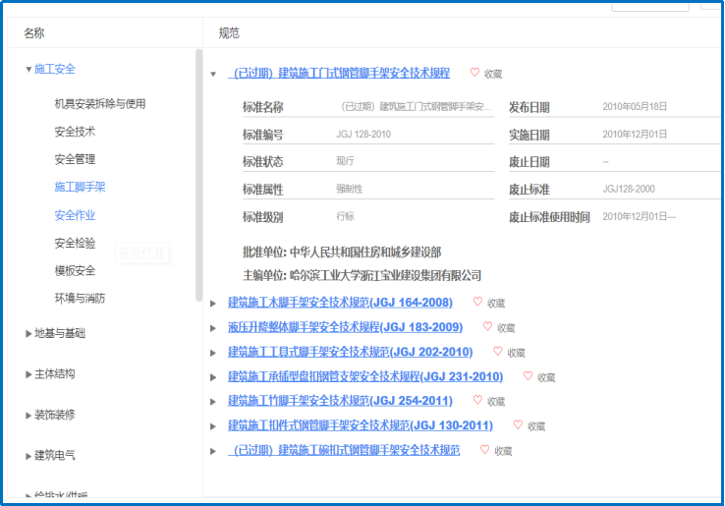Click heart icon on expanded 门式钢管脚手架 standard

click(x=474, y=73)
